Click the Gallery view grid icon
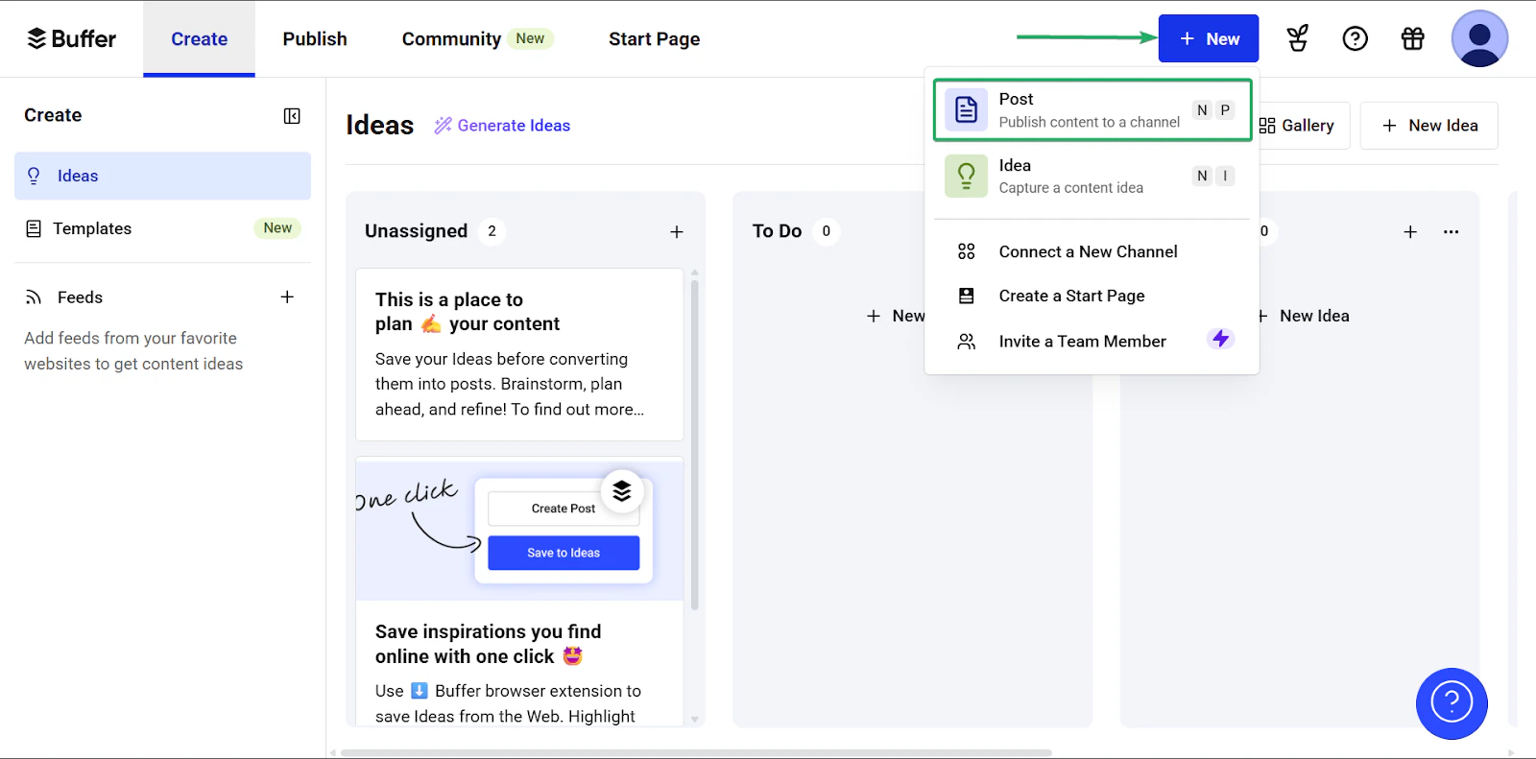 point(1267,126)
